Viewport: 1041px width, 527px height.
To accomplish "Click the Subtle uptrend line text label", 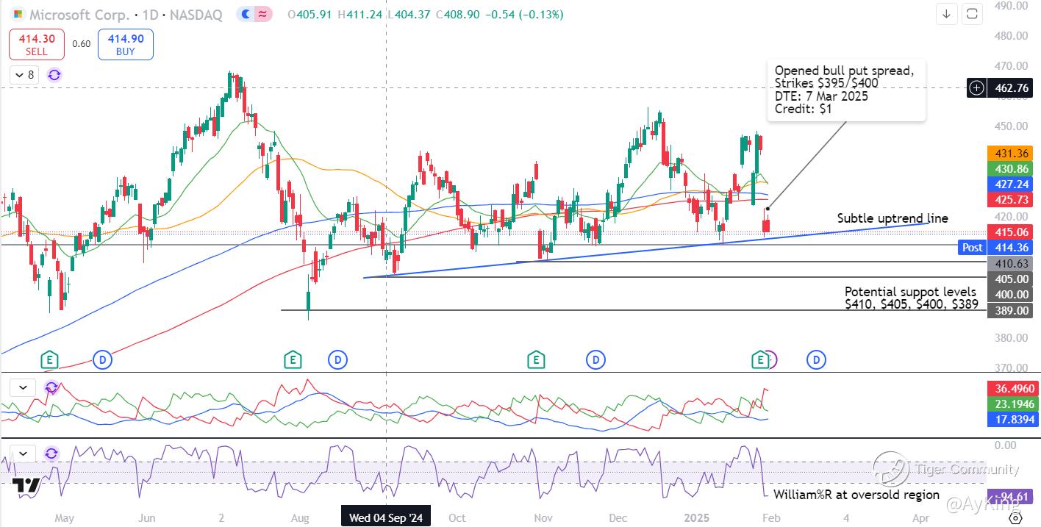I will [x=892, y=218].
